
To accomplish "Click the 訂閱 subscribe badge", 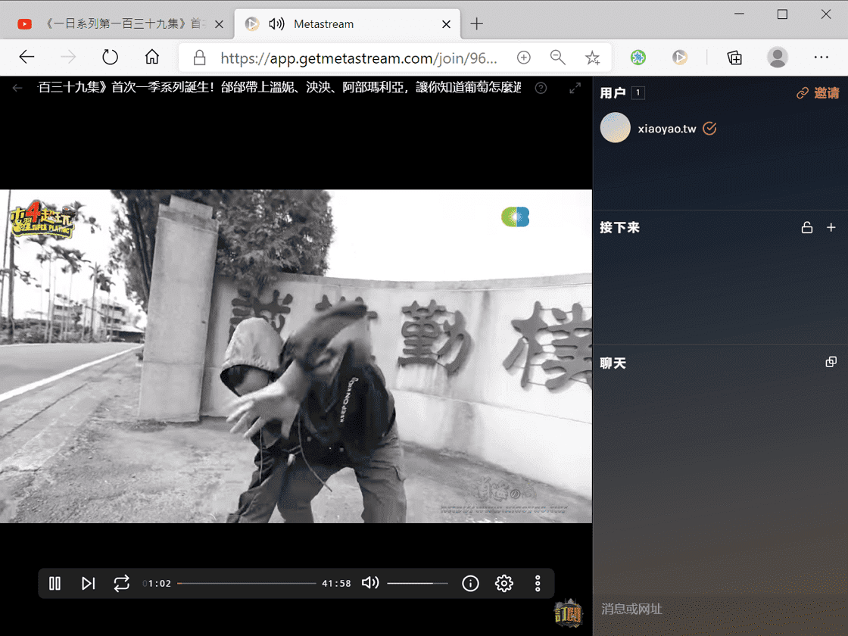I will [569, 614].
